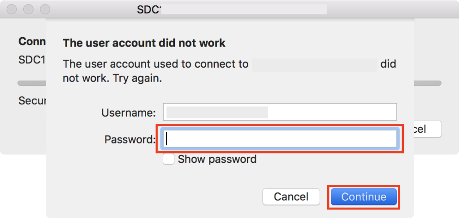The width and height of the screenshot is (459, 218).
Task: Click the "did not work. Try again." message
Action: 112,78
